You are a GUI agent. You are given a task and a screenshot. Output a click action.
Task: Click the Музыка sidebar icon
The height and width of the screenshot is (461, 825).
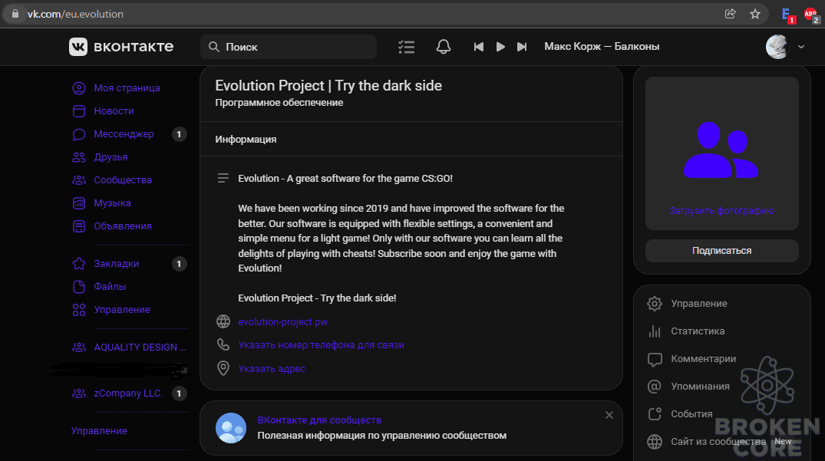click(79, 203)
